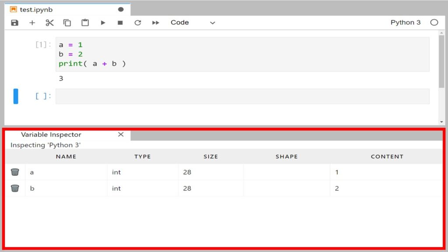Delete variable a from the inspector

pos(15,172)
